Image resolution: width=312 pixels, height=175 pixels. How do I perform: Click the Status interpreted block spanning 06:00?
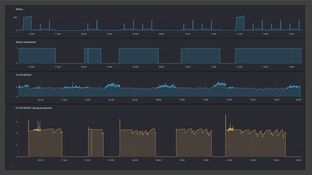(139, 56)
